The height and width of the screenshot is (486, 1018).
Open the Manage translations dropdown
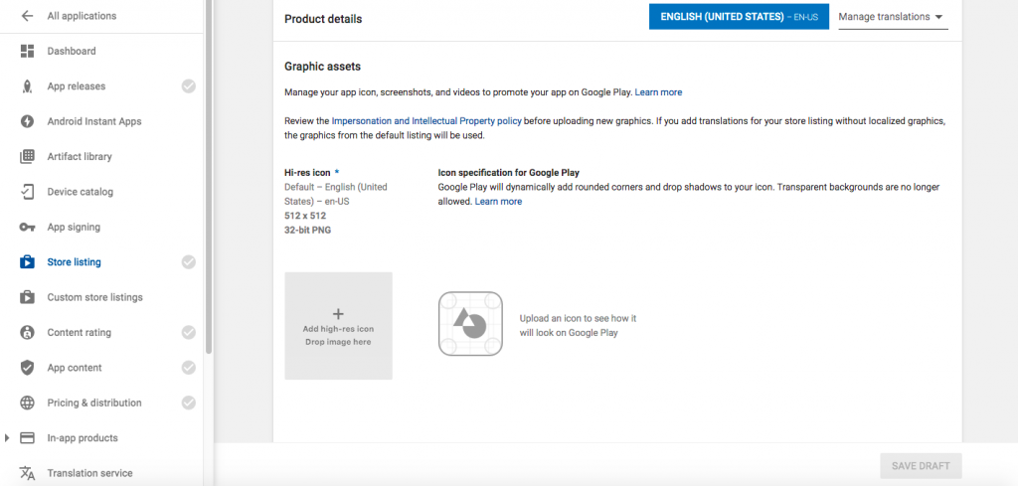point(892,17)
